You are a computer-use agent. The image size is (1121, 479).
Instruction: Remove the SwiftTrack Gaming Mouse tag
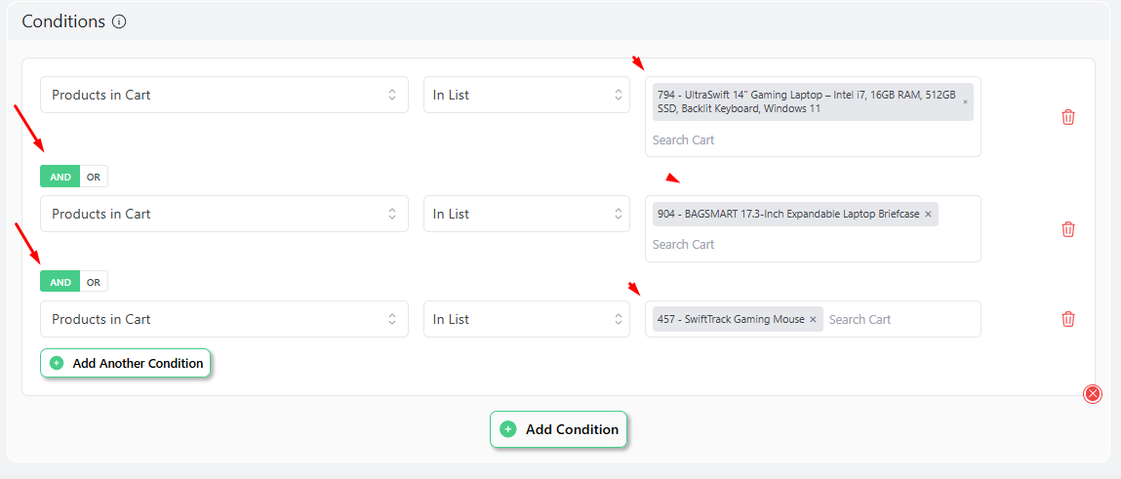tap(813, 320)
